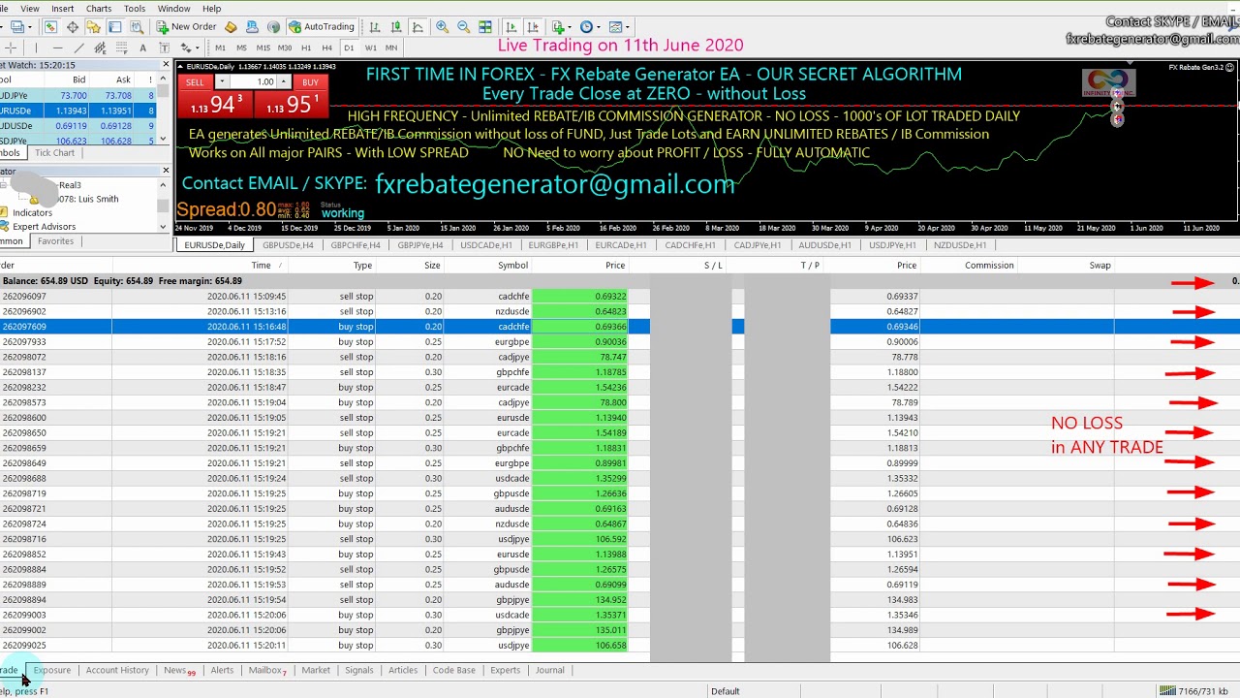Select the M15 timeframe
This screenshot has width=1240, height=698.
coord(263,48)
